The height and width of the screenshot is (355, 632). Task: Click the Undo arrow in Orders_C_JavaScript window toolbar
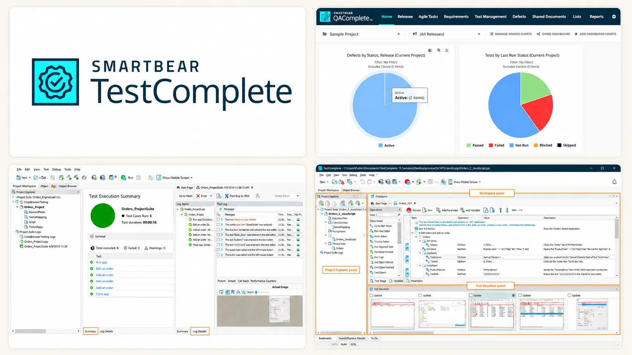click(362, 182)
